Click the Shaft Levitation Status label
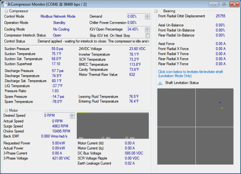The height and width of the screenshot is (174, 241). point(182,83)
